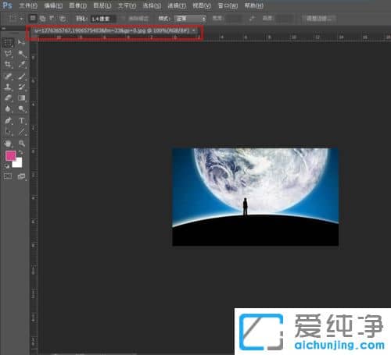The height and width of the screenshot is (355, 391).
Task: Select the Eraser tool
Action: click(8, 98)
